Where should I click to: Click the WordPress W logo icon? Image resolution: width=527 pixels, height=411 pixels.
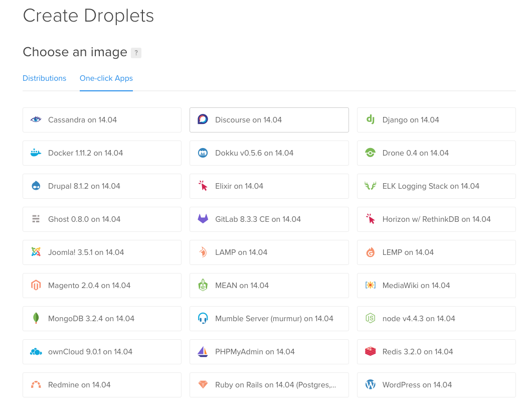click(370, 384)
